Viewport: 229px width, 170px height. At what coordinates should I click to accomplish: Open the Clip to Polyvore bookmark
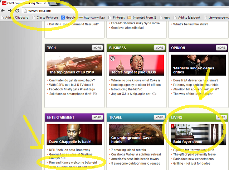pos(45,17)
